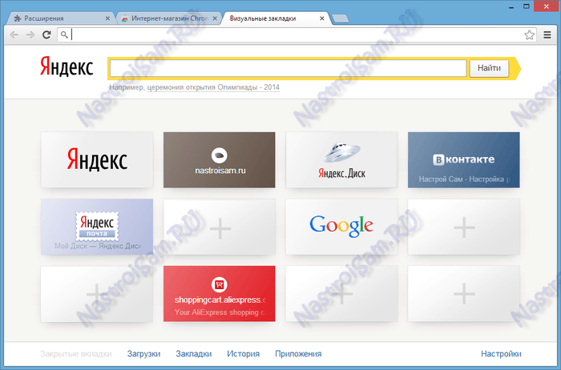Click the magnifier icon in the address bar
Viewport: 561px width, 370px height.
[64, 34]
